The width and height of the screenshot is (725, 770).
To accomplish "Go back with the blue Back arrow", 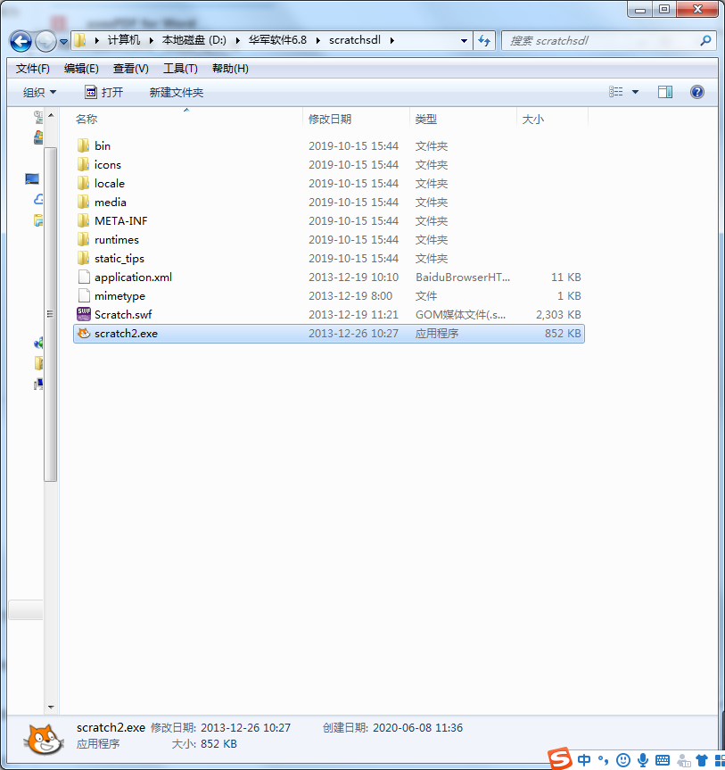I will [21, 41].
